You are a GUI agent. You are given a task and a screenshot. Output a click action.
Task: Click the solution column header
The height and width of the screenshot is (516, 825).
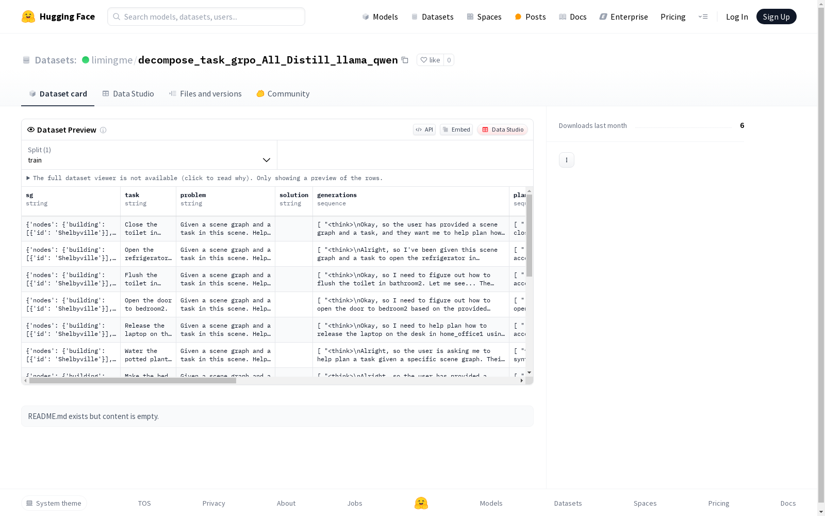(294, 201)
